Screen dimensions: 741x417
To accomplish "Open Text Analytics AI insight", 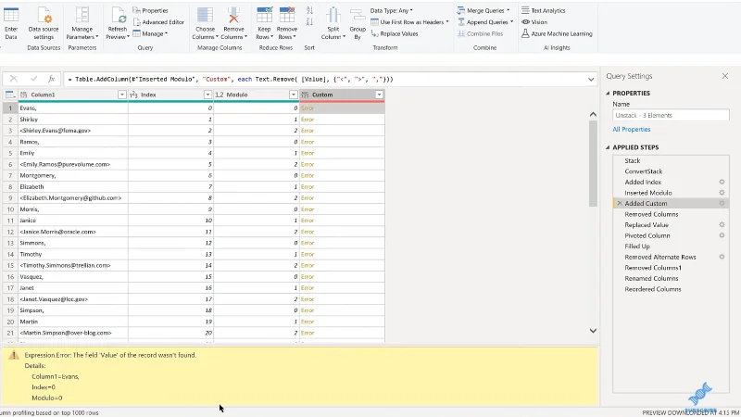I will point(544,10).
